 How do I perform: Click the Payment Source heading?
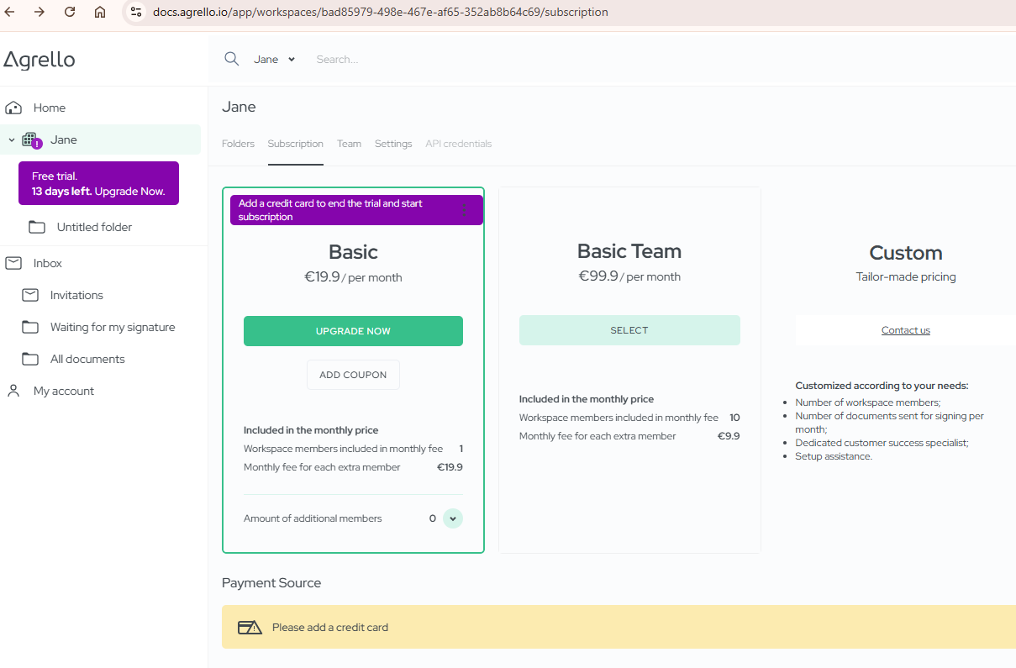click(x=271, y=583)
